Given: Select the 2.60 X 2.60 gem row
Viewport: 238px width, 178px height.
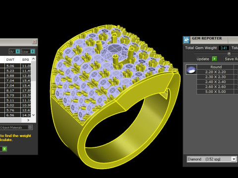Looking at the screenshot, I should (215, 87).
